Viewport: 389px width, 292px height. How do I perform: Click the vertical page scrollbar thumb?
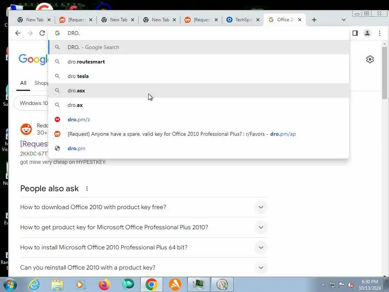(384, 73)
